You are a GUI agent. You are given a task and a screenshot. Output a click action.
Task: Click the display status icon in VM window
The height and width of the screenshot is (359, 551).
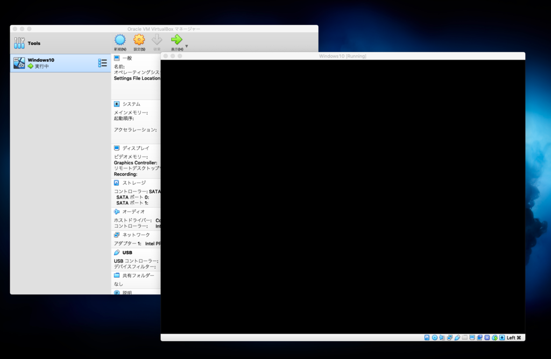click(472, 337)
